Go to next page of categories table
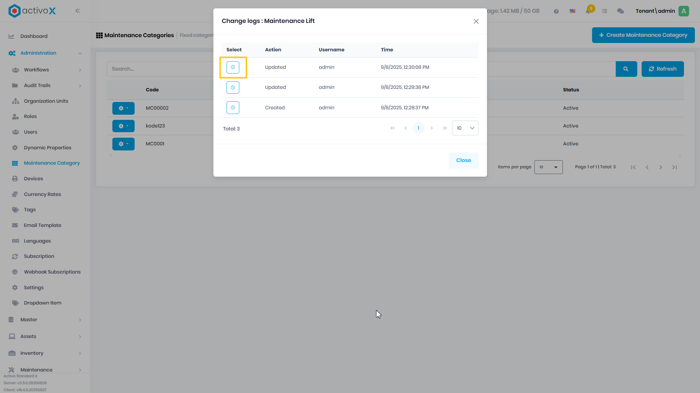Image resolution: width=700 pixels, height=393 pixels. click(x=661, y=168)
